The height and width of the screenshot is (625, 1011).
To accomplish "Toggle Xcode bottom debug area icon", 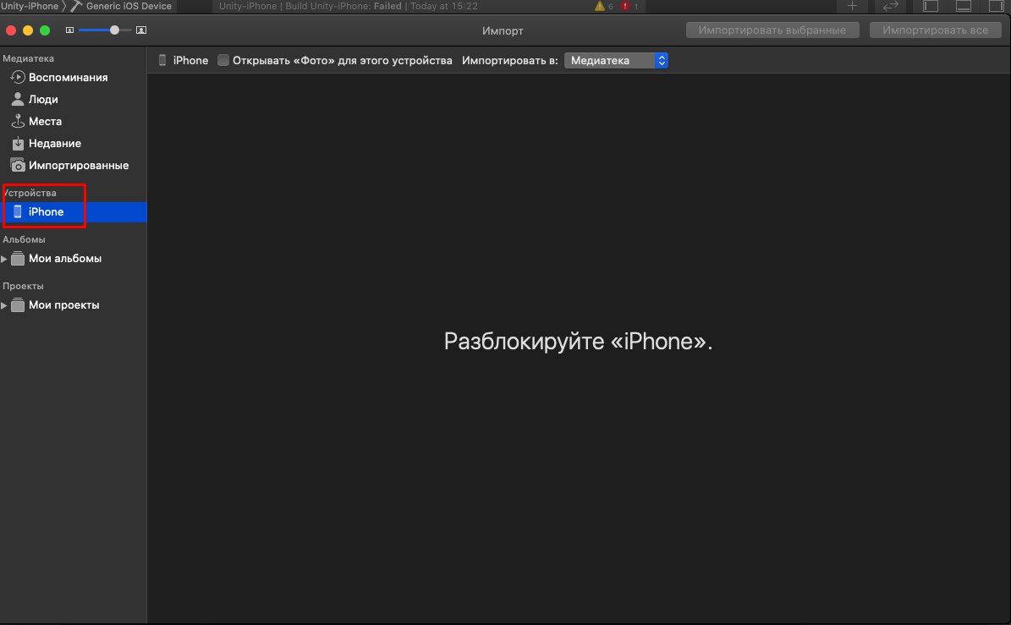I will (964, 6).
